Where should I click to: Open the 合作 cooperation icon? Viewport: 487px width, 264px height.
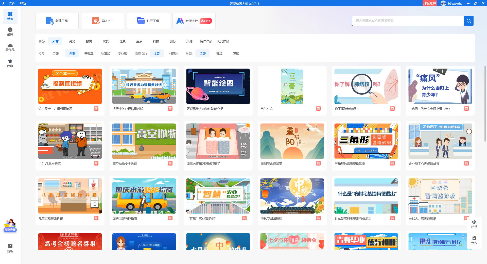pyautogui.click(x=474, y=240)
